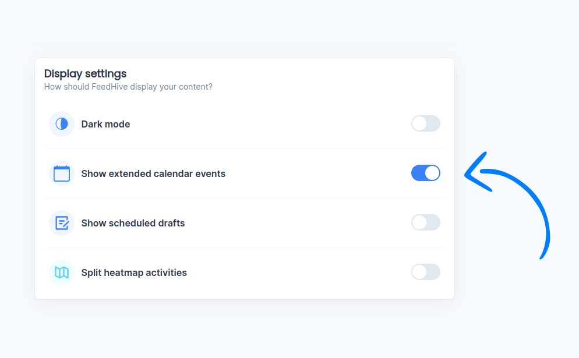The height and width of the screenshot is (358, 579).
Task: Click the blue arrowhead pointing at the toggle
Action: point(473,173)
